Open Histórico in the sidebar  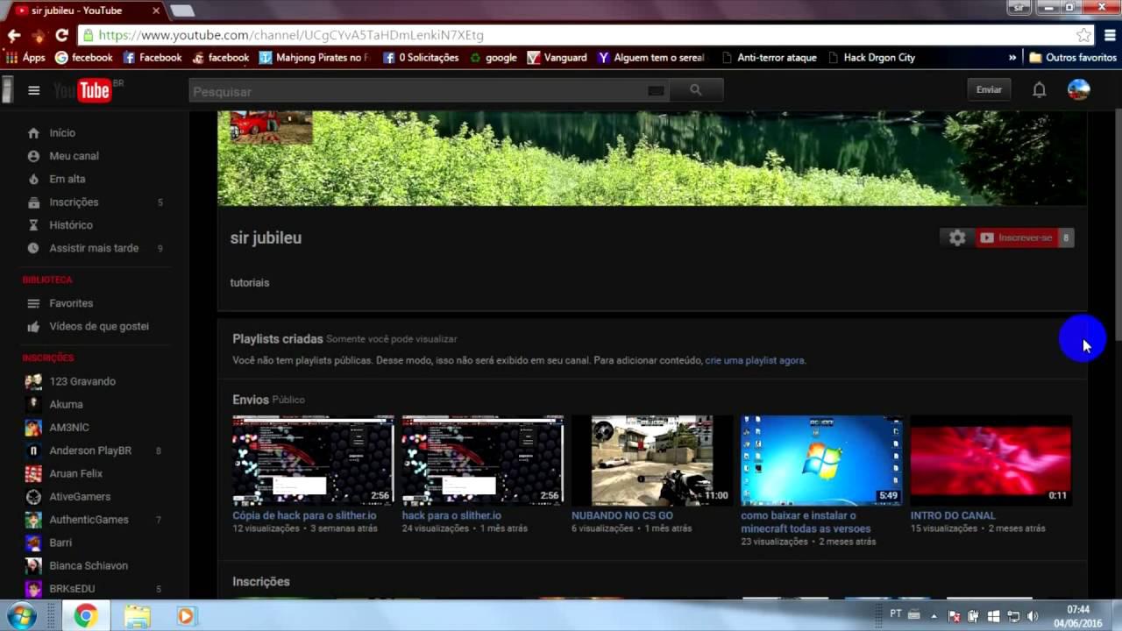tap(70, 225)
